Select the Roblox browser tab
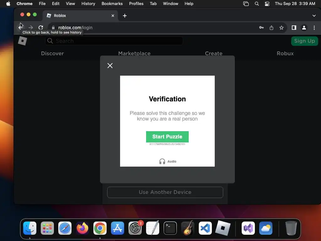 click(x=80, y=16)
